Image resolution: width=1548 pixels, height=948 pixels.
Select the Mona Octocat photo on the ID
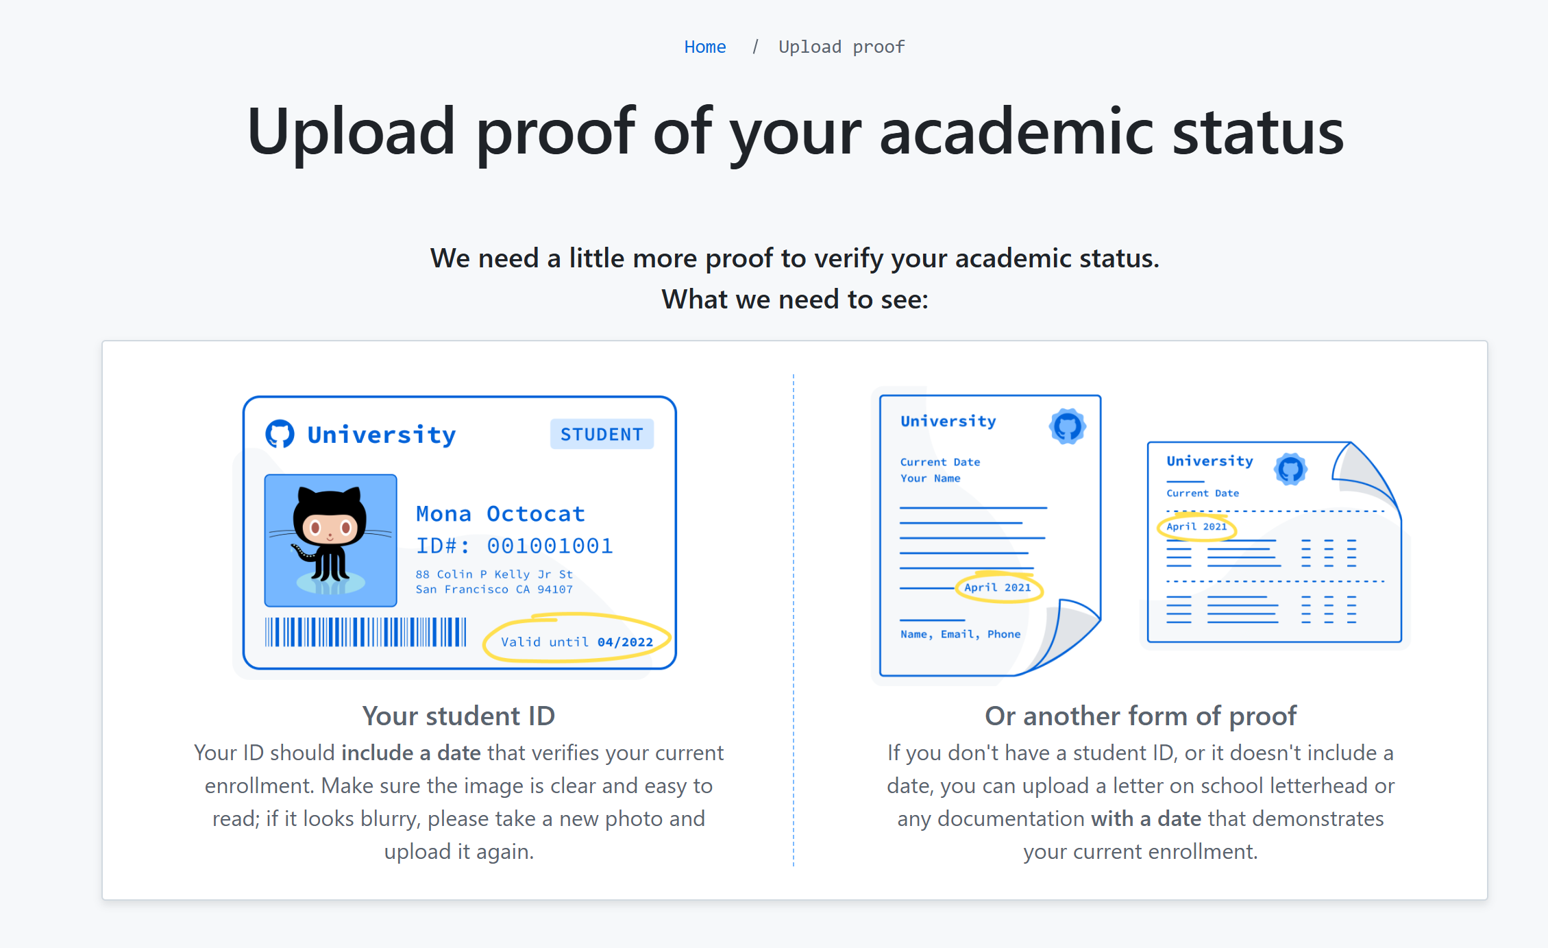[330, 540]
